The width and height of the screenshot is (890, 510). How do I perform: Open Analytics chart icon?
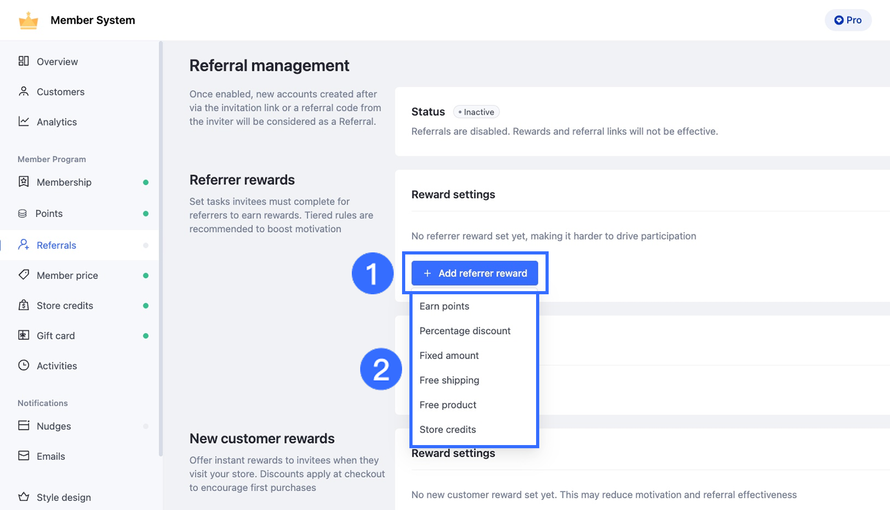tap(24, 121)
